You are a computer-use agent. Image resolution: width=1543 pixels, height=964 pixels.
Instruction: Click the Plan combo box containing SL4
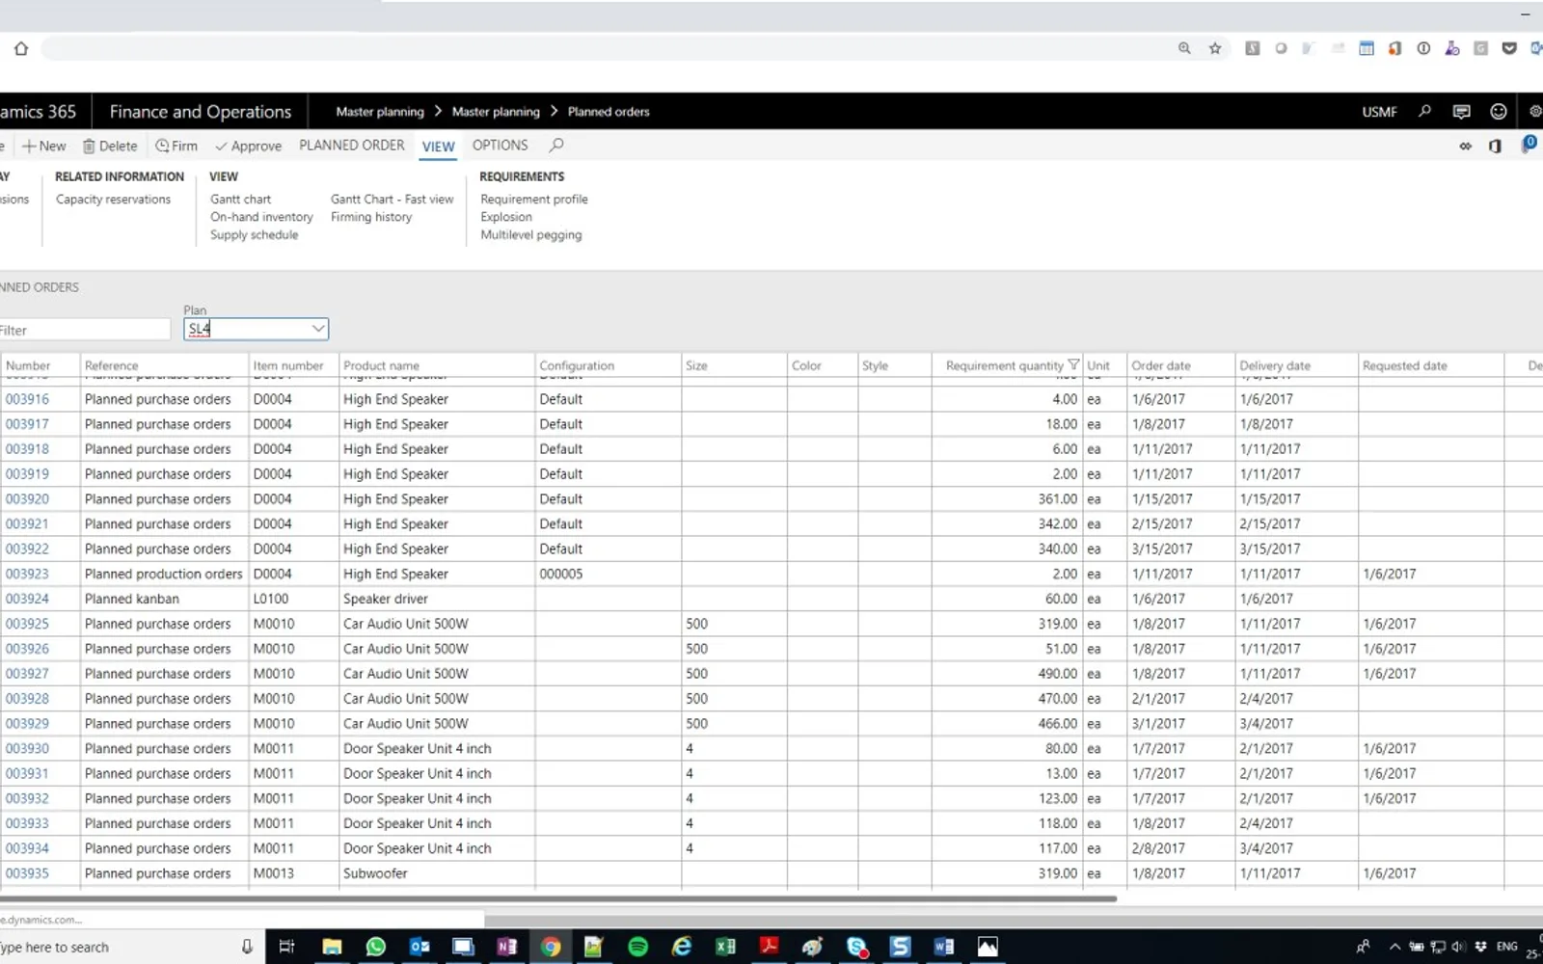point(256,329)
